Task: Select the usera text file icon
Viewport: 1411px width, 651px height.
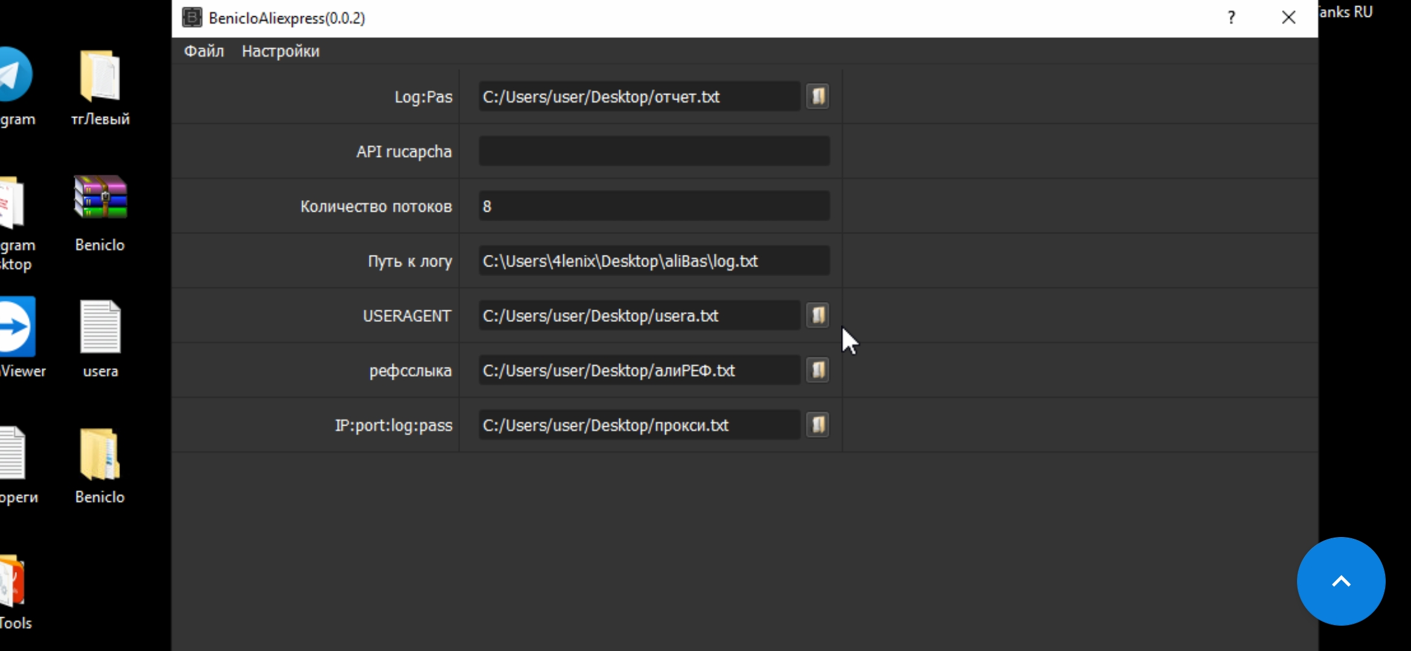Action: coord(100,339)
